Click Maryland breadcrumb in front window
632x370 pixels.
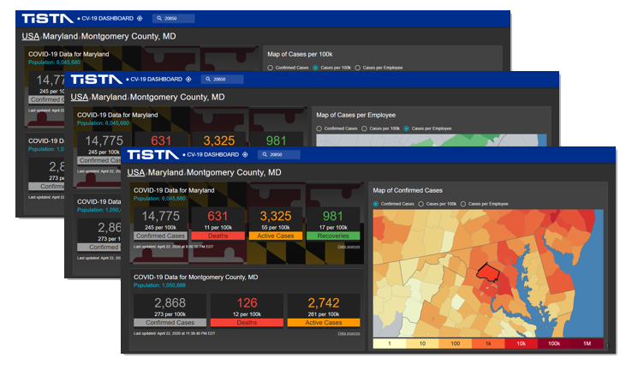[165, 172]
